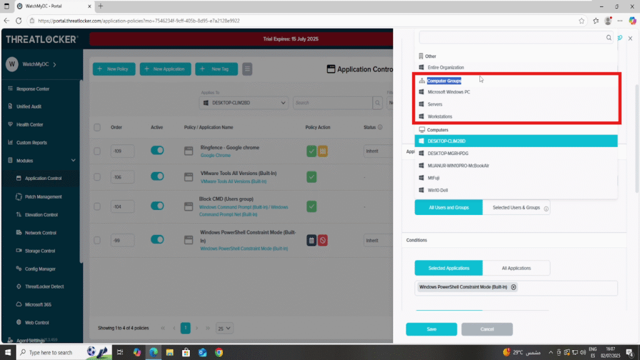640x360 pixels.
Task: Open Response Center in the sidebar
Action: pos(32,89)
